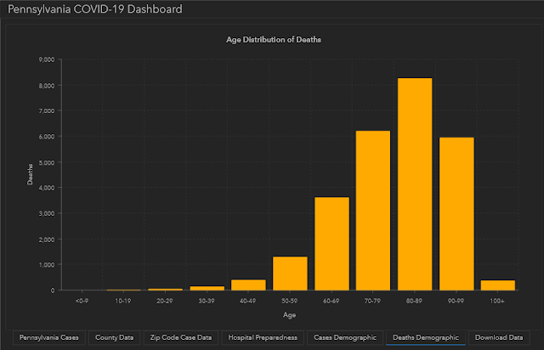This screenshot has height=350, width=544.
Task: Click the 30-39 x-axis label
Action: point(207,301)
